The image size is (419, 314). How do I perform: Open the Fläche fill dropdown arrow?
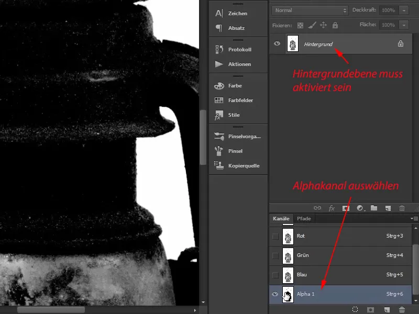click(404, 25)
